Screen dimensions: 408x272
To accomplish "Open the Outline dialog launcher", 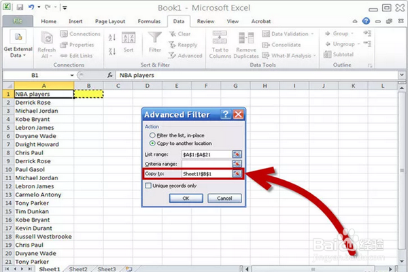I will (370, 65).
